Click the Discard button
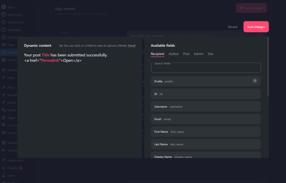The height and width of the screenshot is (183, 286). [x=232, y=27]
